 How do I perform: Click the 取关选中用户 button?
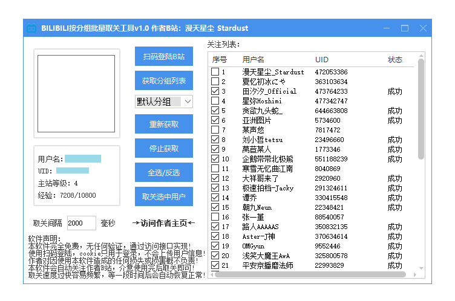[163, 196]
